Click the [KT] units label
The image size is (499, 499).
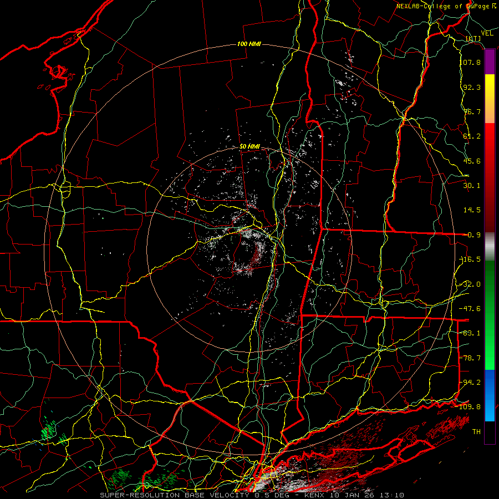coord(473,38)
